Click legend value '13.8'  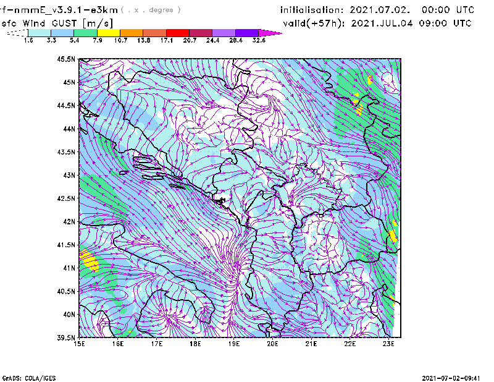tap(143, 40)
